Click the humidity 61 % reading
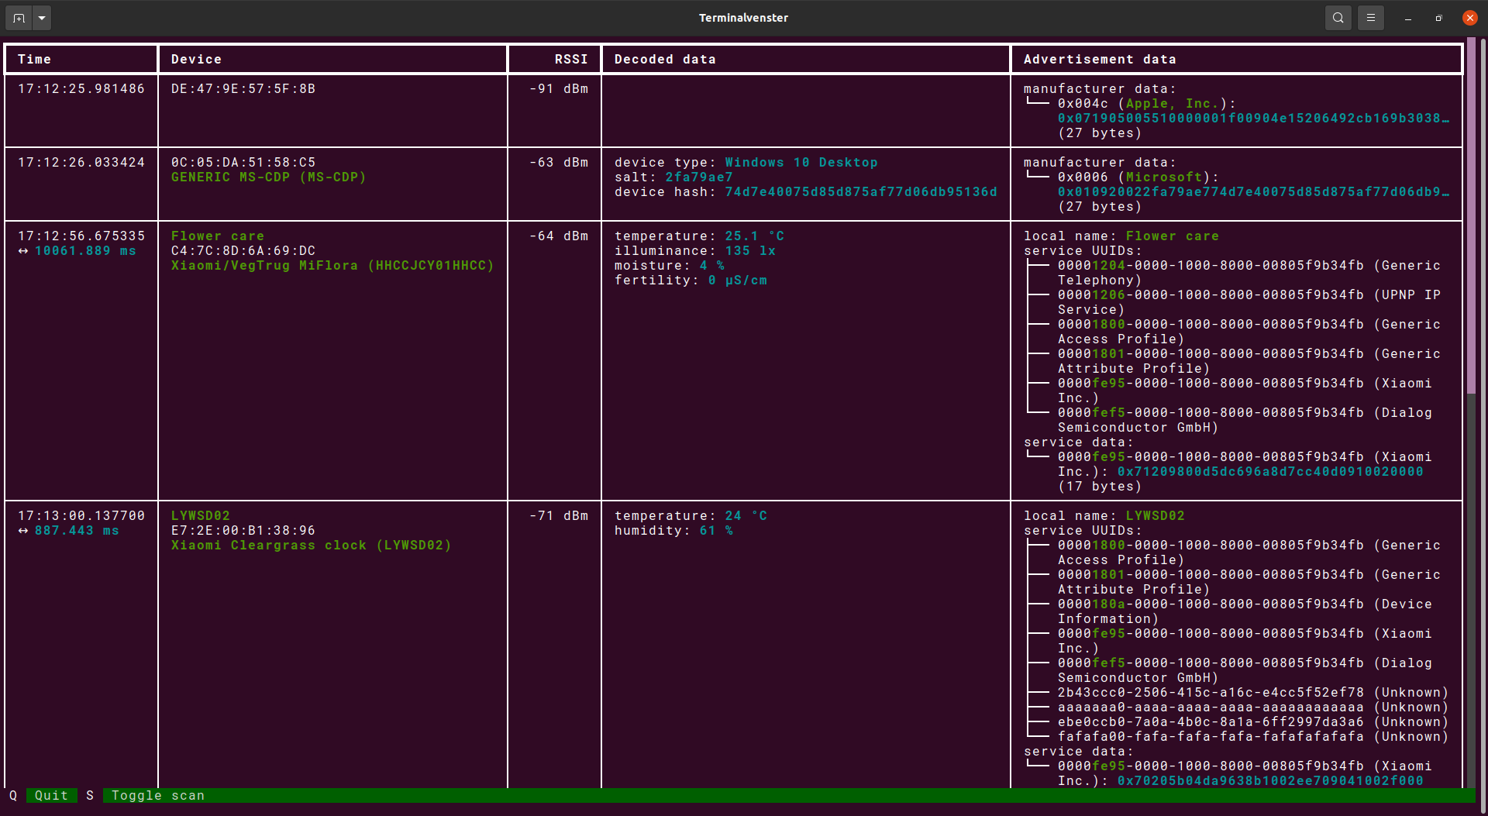The image size is (1488, 816). (673, 531)
